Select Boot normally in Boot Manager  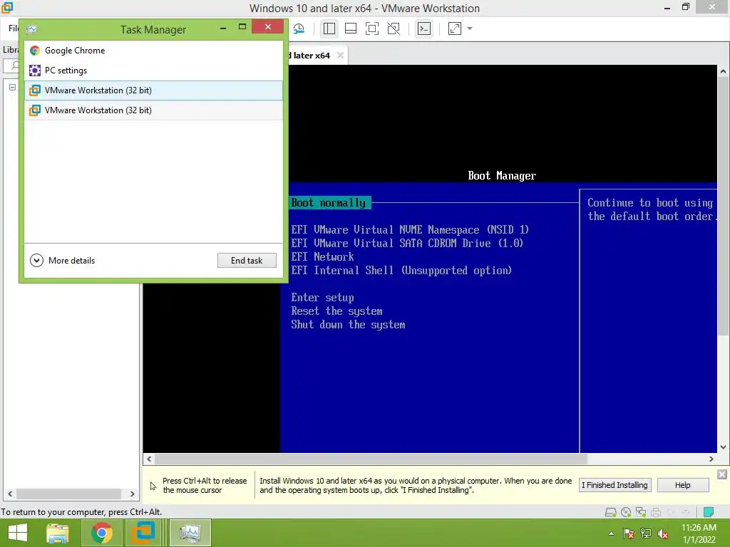(329, 203)
